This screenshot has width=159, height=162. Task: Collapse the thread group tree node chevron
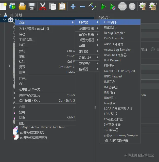tap(4, 20)
